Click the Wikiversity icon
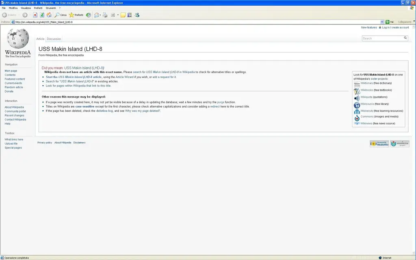The width and height of the screenshot is (416, 260). (357, 112)
